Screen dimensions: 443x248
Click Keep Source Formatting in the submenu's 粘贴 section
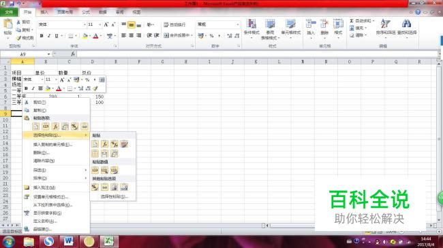(x=124, y=144)
